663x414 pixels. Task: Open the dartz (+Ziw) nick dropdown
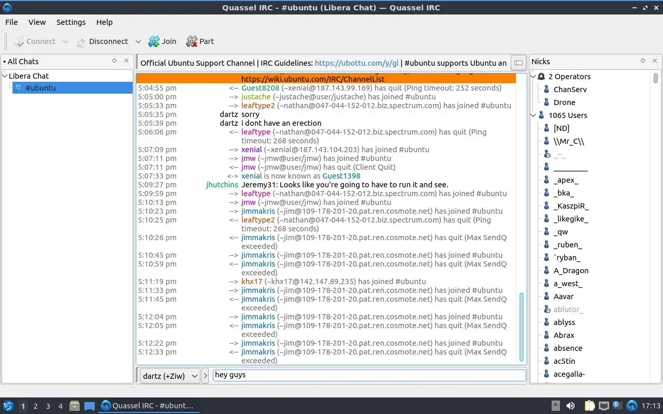pos(169,376)
